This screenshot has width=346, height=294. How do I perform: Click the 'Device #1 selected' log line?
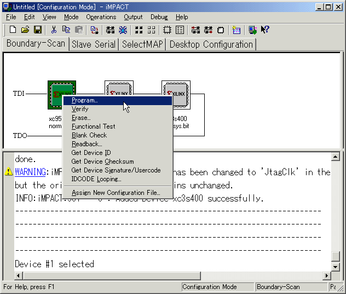point(55,264)
